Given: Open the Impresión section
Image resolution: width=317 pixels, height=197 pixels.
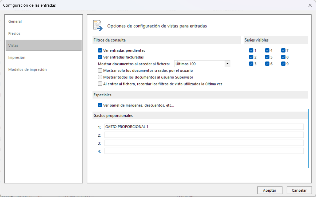Looking at the screenshot, I should click(17, 58).
